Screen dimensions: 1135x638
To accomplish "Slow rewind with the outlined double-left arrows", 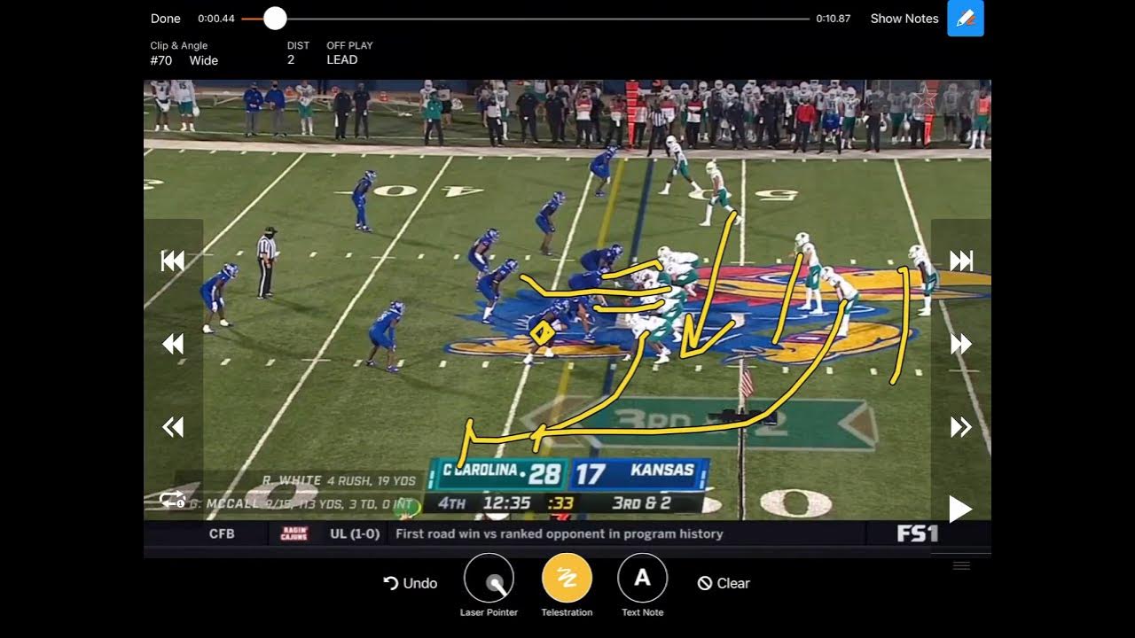I will [173, 427].
